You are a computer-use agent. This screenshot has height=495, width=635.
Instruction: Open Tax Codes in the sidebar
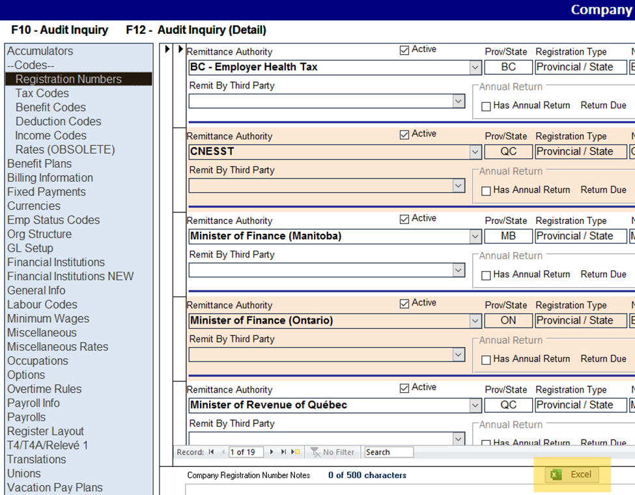(42, 93)
